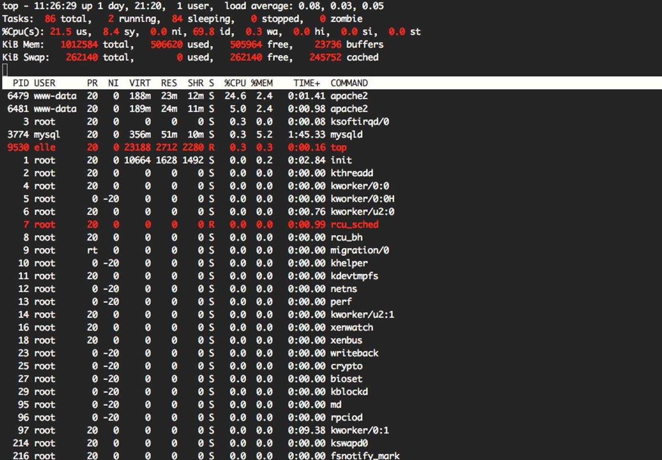Click the COMMAND column header
Image resolution: width=662 pixels, height=460 pixels.
pyautogui.click(x=349, y=83)
